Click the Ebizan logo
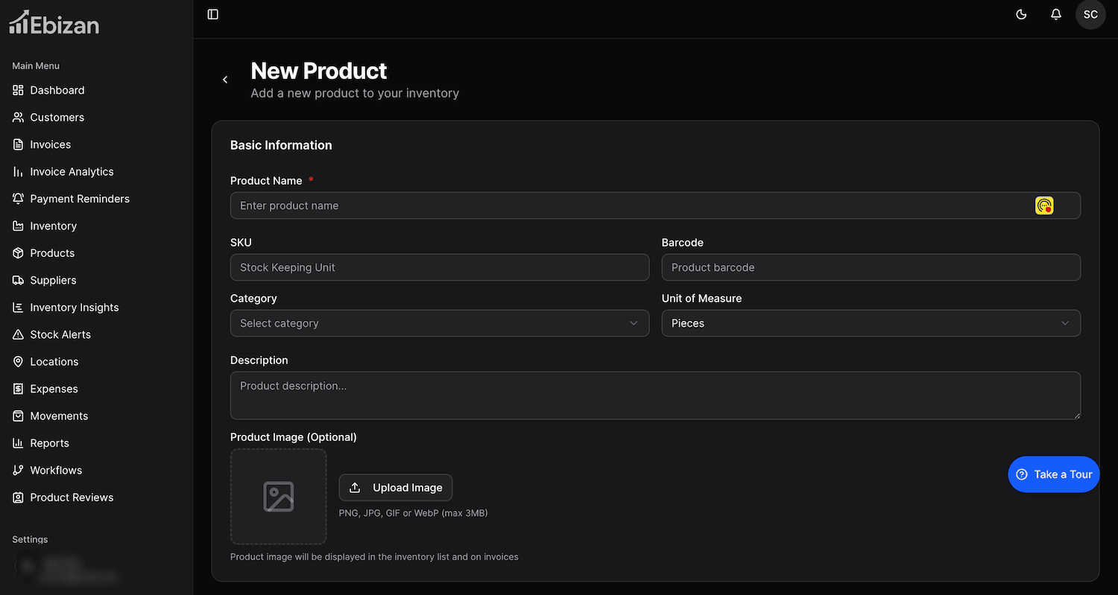1118x595 pixels. tap(54, 24)
